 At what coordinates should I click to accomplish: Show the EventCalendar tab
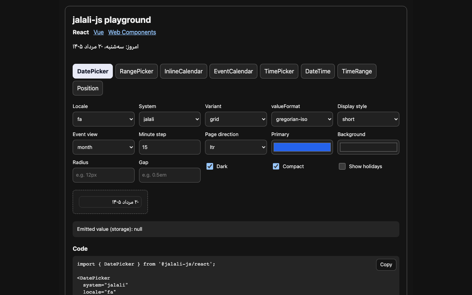coord(233,71)
